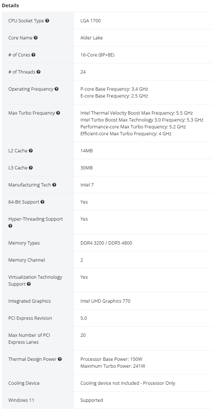The image size is (212, 411).
Task: Click help icon beside Core Name
Action: pyautogui.click(x=36, y=38)
